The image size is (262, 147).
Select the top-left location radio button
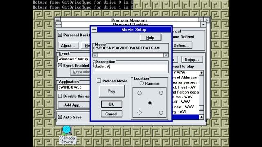pos(139,93)
